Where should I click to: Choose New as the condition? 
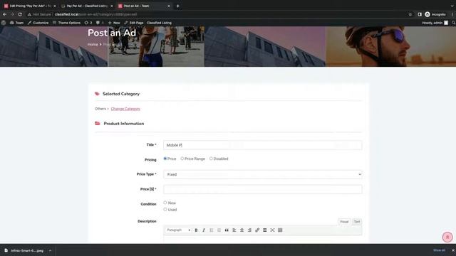(165, 203)
